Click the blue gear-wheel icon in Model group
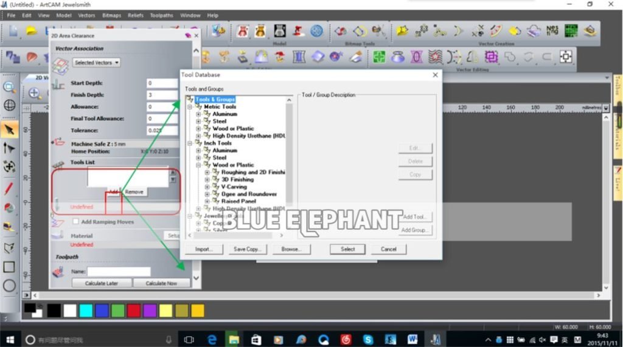The height and width of the screenshot is (347, 623). point(316,31)
